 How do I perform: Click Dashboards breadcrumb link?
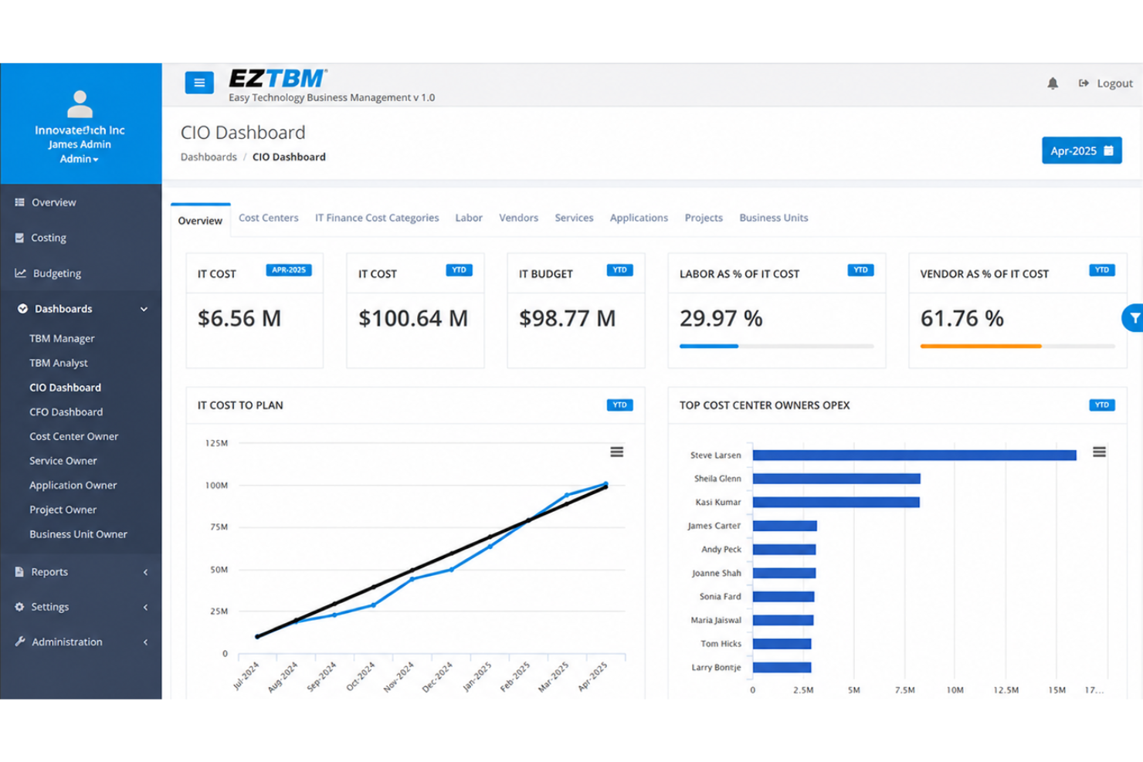point(209,157)
